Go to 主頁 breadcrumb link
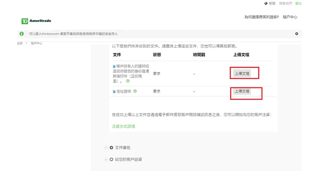The height and width of the screenshot is (171, 317). pyautogui.click(x=20, y=43)
